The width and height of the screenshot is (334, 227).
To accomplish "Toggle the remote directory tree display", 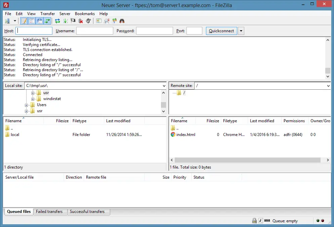I will (40, 21).
